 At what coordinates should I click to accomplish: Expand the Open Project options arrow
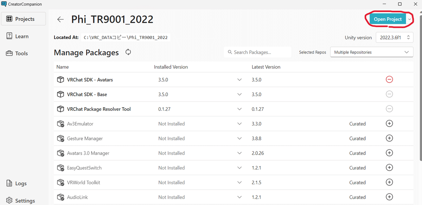pyautogui.click(x=409, y=19)
